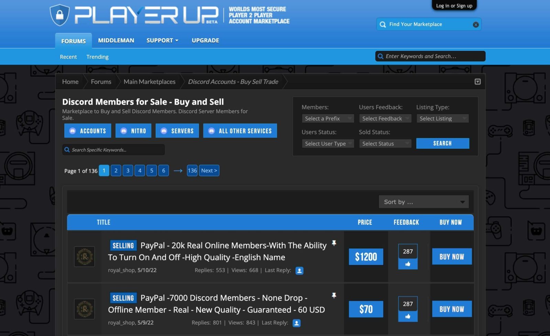Image resolution: width=550 pixels, height=336 pixels.
Task: Open the breadcrumb collapse box icon
Action: 477,82
